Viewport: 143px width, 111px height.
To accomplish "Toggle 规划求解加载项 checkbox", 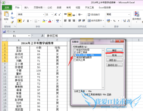I will coord(75,57).
